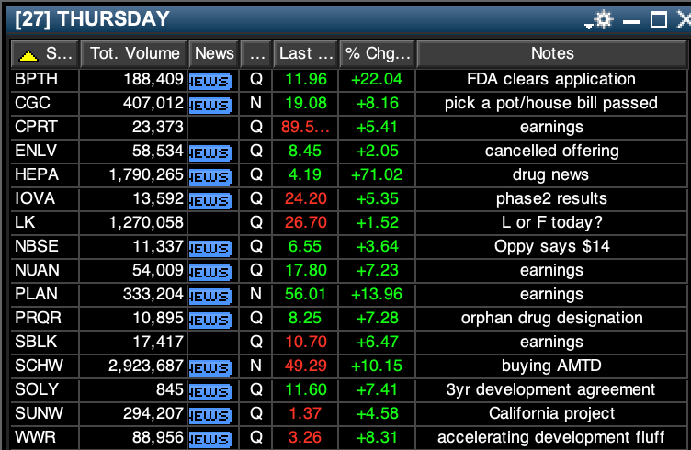Select the LK symbol cell
This screenshot has width=691, height=450.
click(44, 222)
